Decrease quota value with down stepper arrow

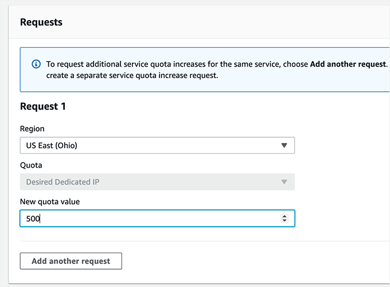(x=284, y=220)
